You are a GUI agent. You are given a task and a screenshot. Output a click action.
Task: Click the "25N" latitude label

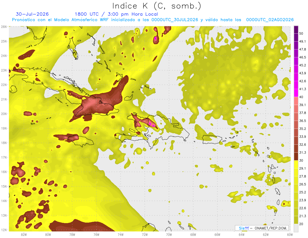[4, 41]
